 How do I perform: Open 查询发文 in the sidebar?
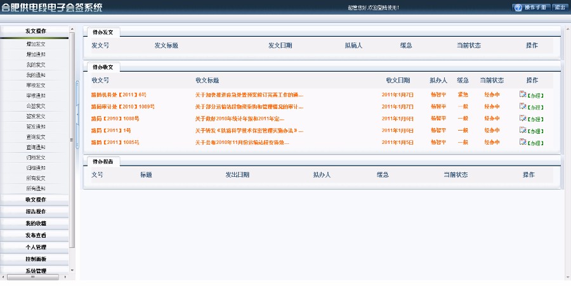[36, 137]
